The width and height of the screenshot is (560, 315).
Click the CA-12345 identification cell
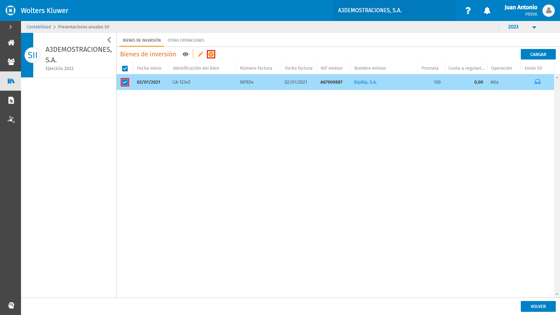(x=182, y=82)
